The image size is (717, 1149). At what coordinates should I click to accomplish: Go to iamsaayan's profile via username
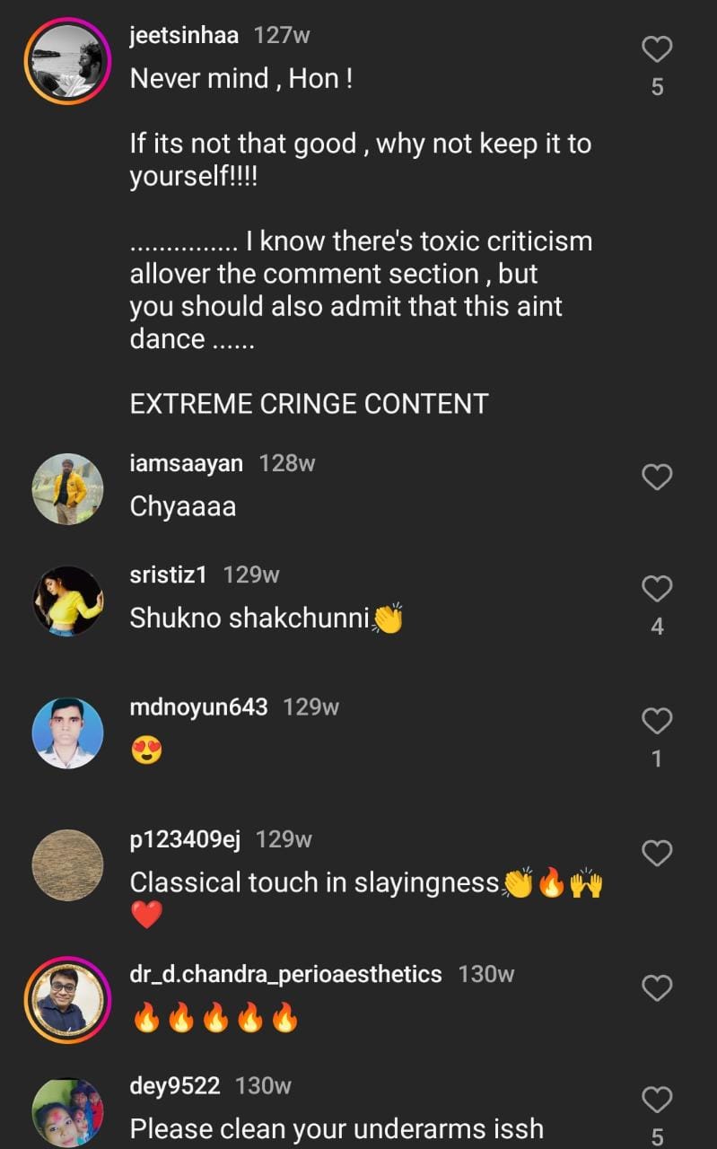186,463
